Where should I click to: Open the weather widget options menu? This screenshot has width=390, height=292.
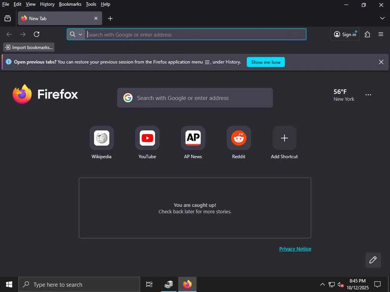[368, 95]
